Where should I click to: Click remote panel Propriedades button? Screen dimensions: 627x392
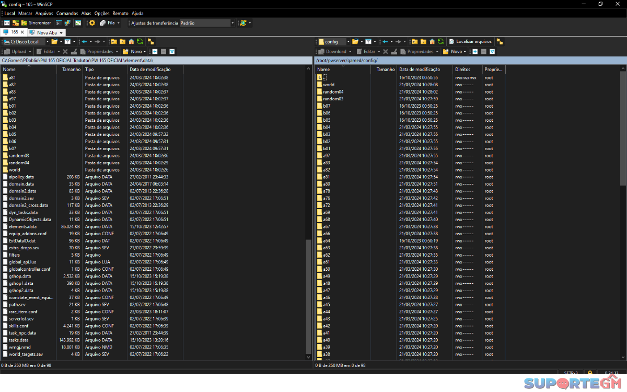tap(416, 52)
